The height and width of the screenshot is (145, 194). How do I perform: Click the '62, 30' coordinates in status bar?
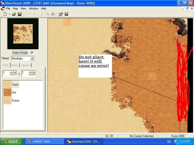coord(109,136)
